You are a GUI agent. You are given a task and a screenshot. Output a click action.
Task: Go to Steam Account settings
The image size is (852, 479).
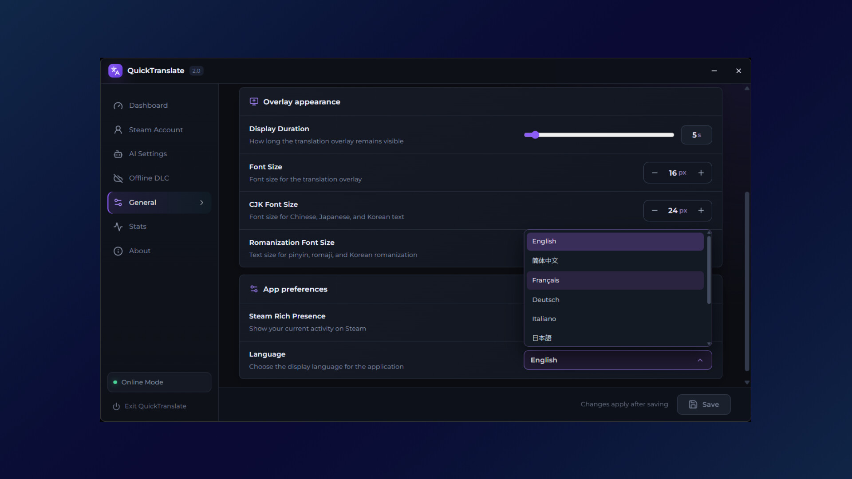point(159,130)
